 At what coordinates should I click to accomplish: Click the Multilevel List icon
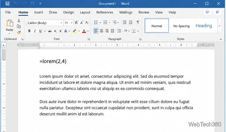pos(115,22)
